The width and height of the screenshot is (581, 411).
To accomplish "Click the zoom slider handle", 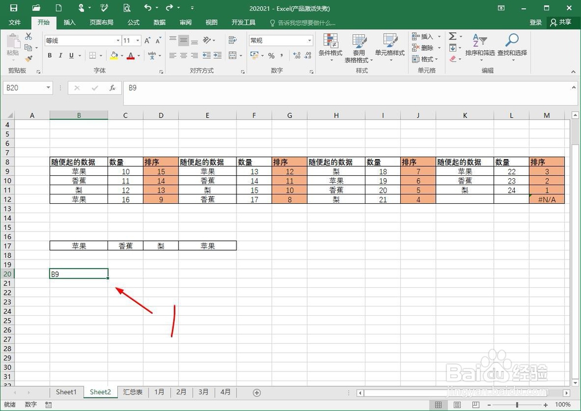I will [517, 405].
